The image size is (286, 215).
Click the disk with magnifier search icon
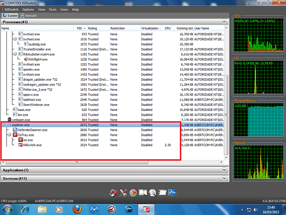pyautogui.click(x=152, y=193)
